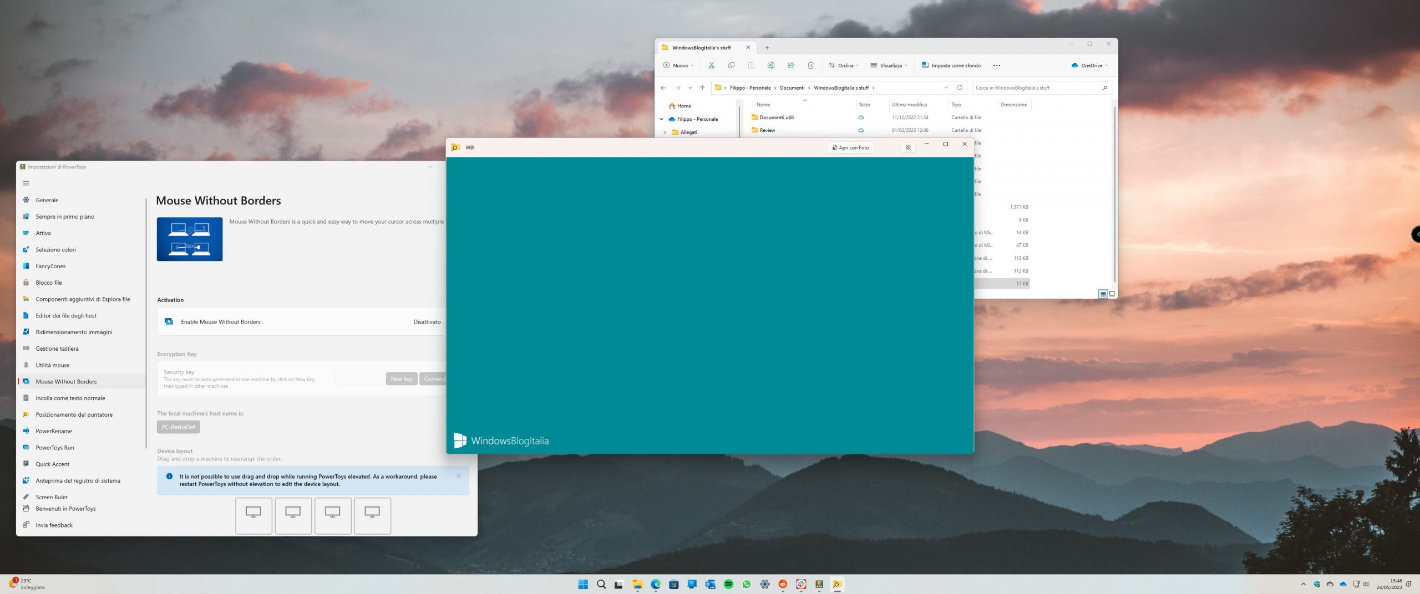Go back with Explorer back arrow
The image size is (1420, 594).
click(x=663, y=88)
